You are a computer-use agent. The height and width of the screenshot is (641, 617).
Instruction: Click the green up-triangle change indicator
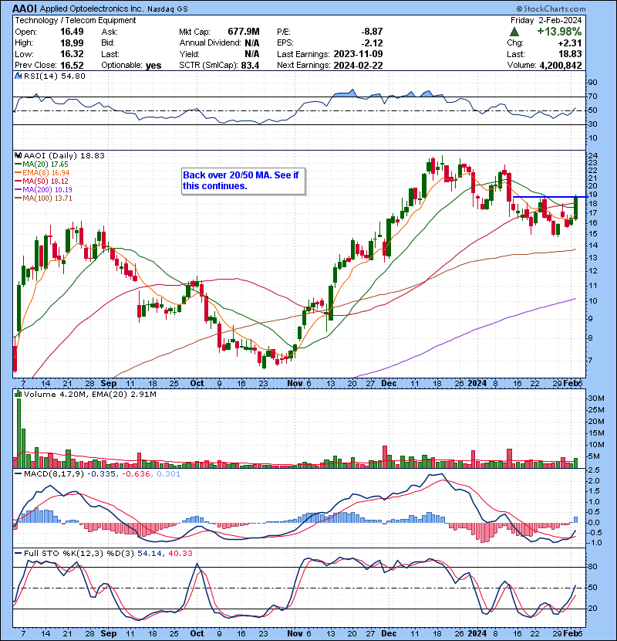[514, 32]
